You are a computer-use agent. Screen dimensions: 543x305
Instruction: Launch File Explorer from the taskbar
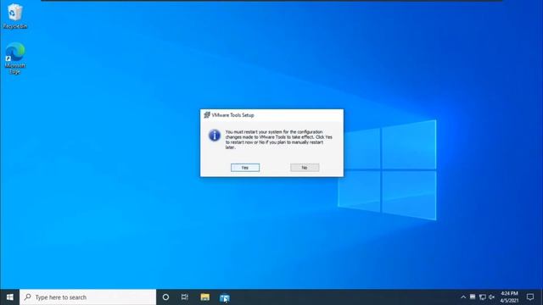coord(205,297)
